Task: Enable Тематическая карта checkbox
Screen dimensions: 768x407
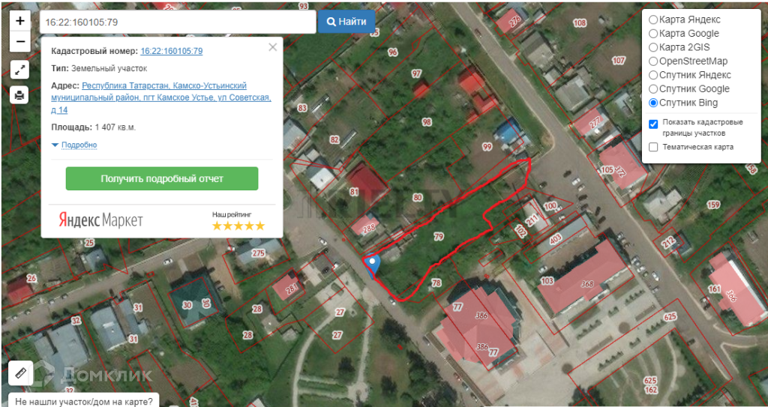Action: pyautogui.click(x=653, y=147)
